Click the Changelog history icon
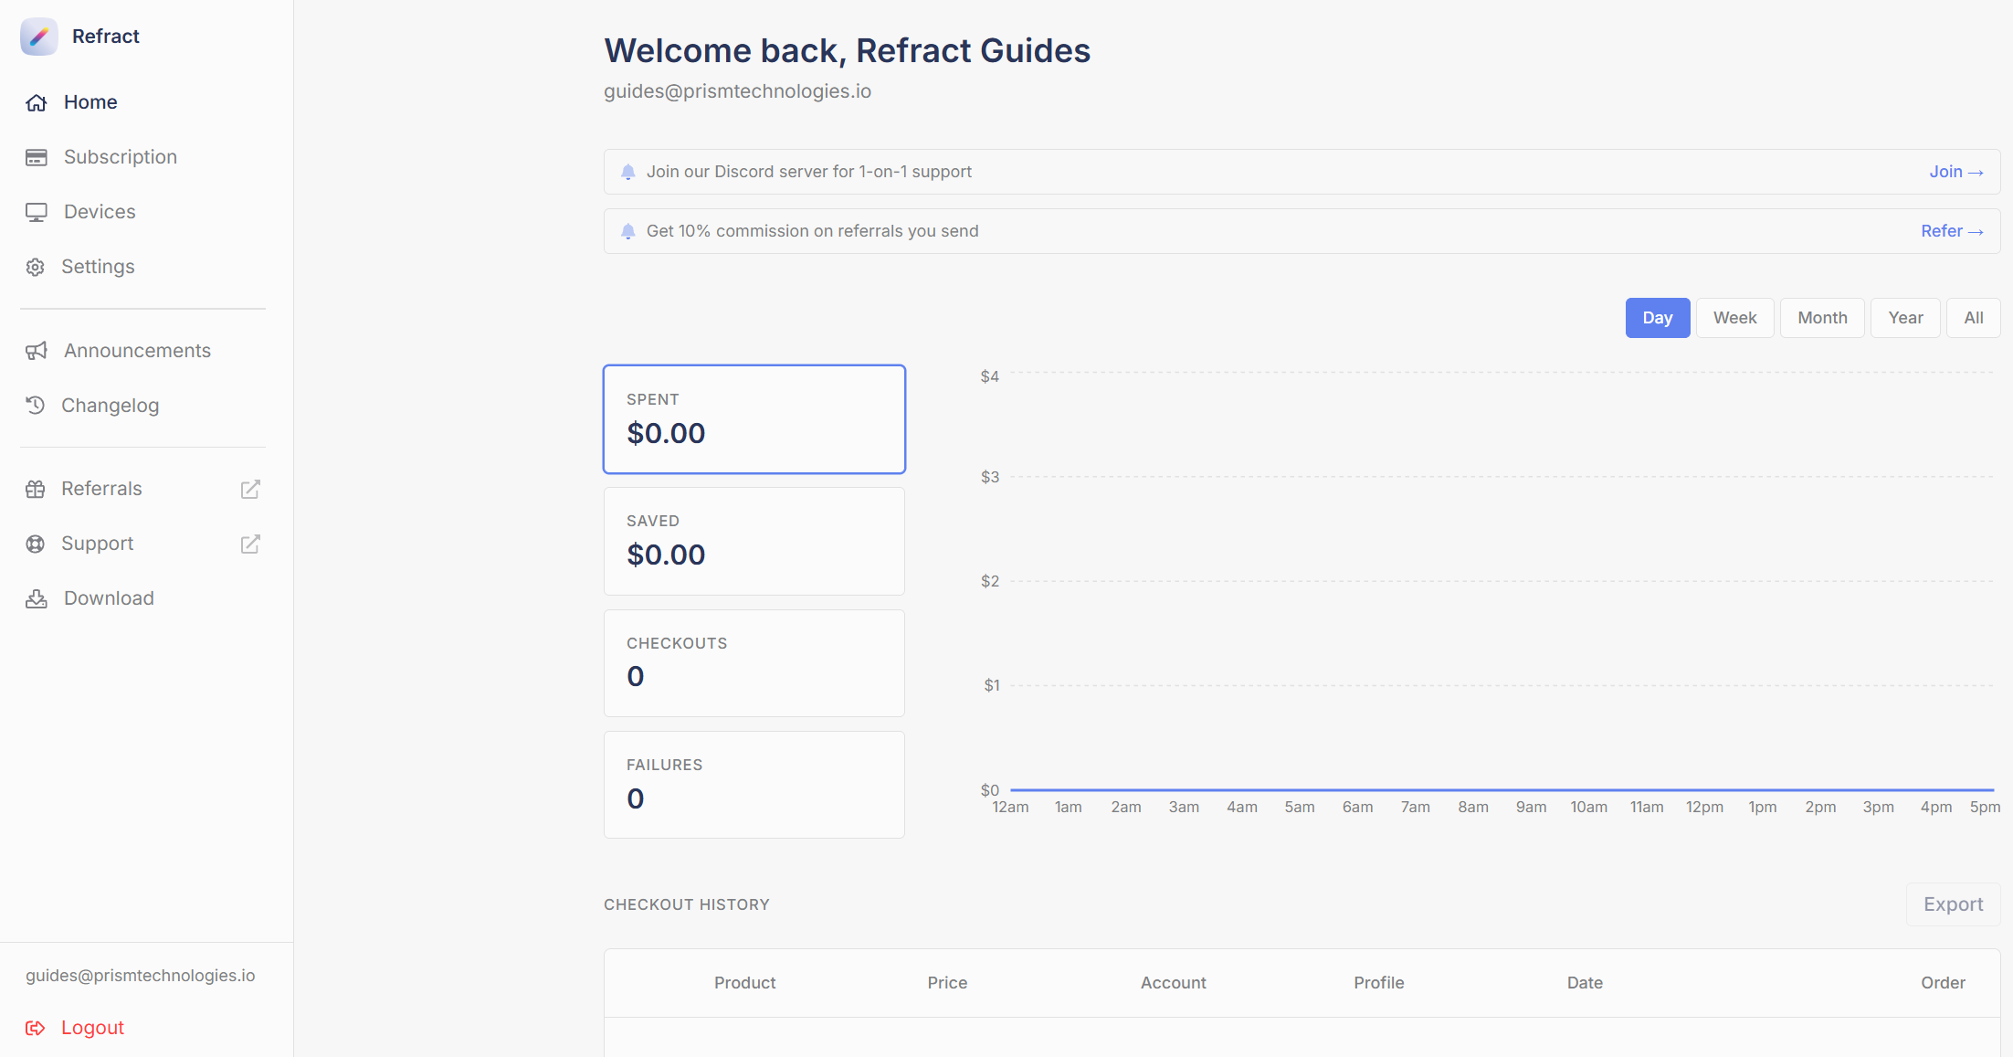 [x=36, y=405]
